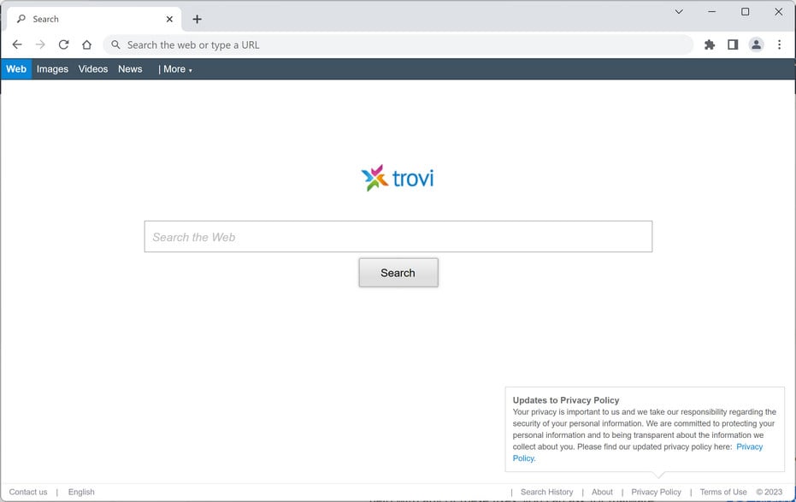This screenshot has width=796, height=502.
Task: Click the trovi logo
Action: [398, 178]
